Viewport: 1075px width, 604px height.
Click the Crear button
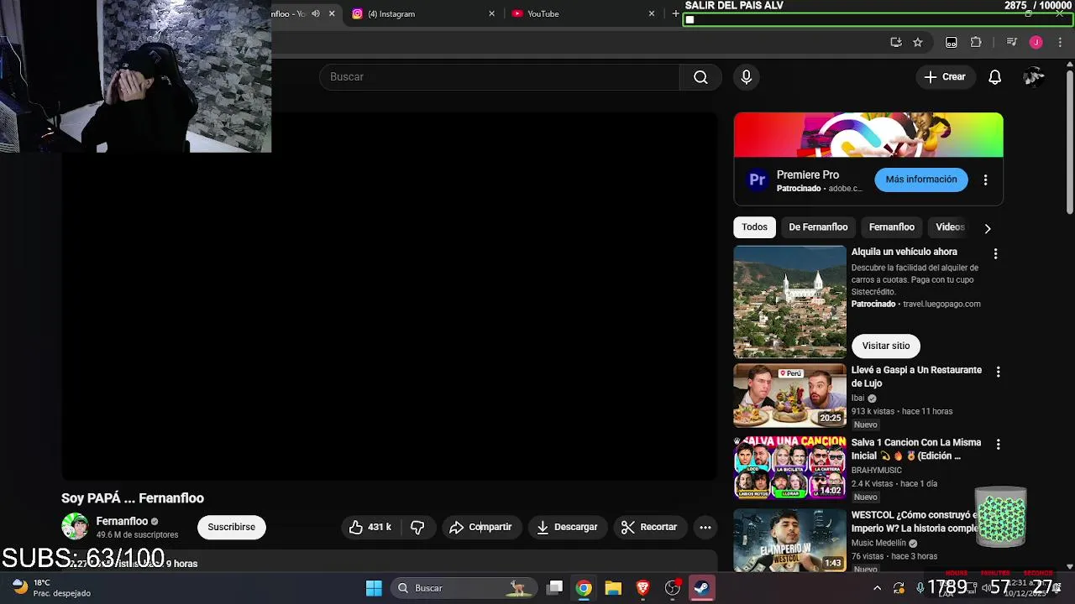945,77
